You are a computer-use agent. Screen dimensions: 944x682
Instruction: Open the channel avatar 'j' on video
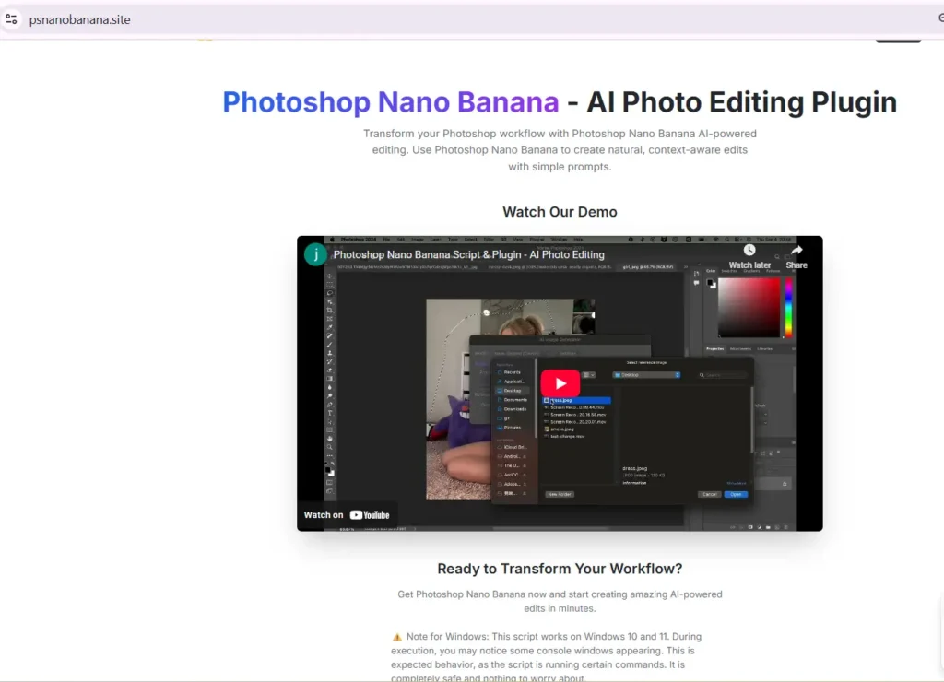pyautogui.click(x=315, y=254)
